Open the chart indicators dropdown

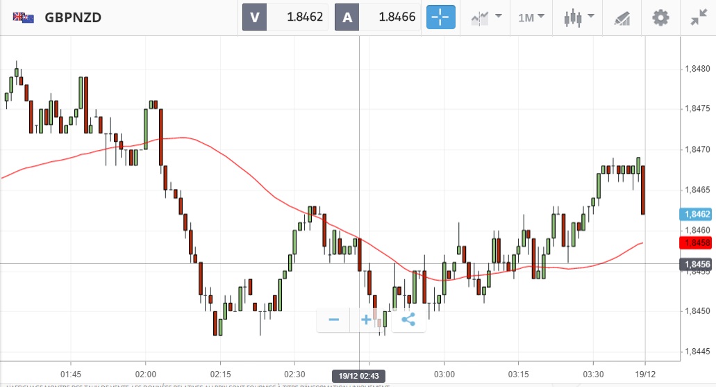[486, 17]
